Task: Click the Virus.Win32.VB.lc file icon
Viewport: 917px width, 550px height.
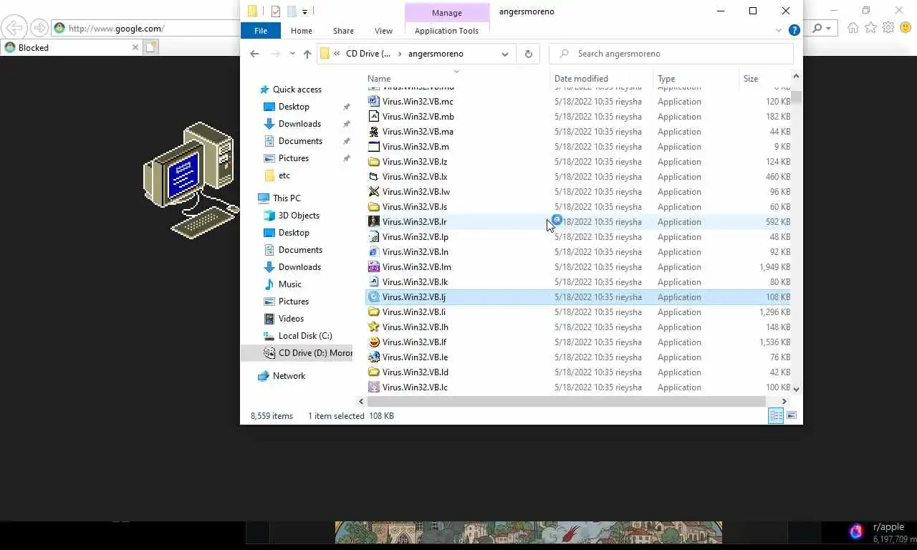Action: coord(373,387)
